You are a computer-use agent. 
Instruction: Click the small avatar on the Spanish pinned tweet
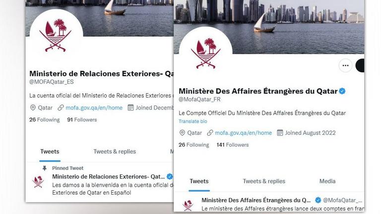click(38, 181)
